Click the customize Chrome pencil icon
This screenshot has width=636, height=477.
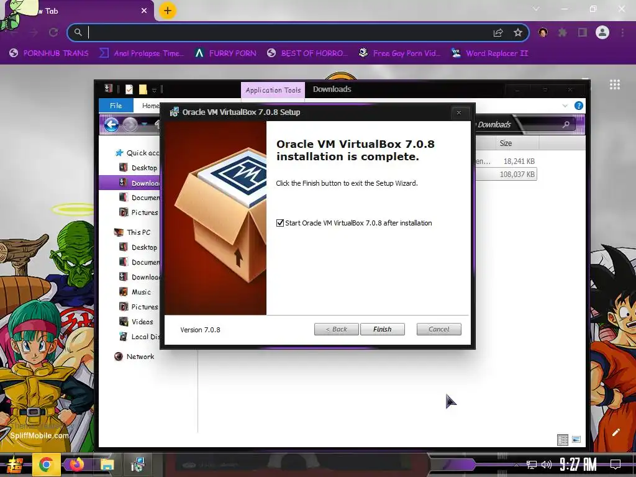[616, 432]
